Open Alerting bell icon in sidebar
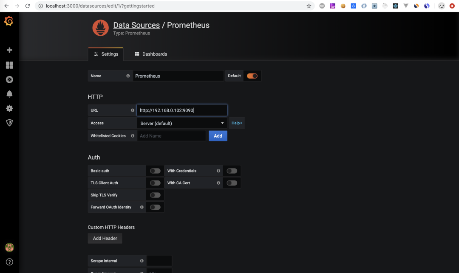Screen dimensions: 459x273 [x=9, y=94]
